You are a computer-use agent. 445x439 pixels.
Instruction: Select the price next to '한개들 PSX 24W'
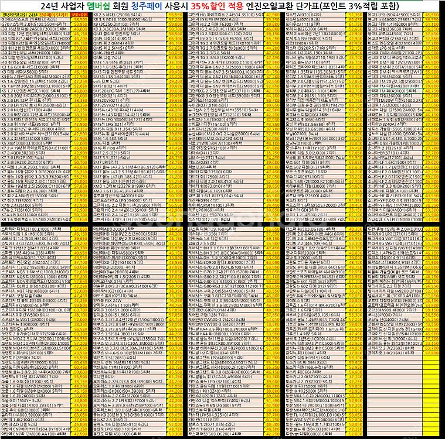tap(175, 300)
